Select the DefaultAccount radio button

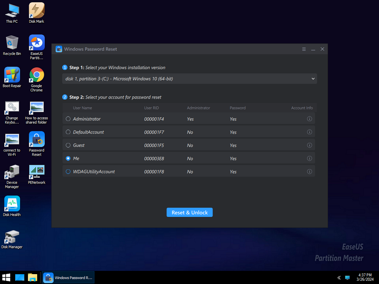point(68,132)
